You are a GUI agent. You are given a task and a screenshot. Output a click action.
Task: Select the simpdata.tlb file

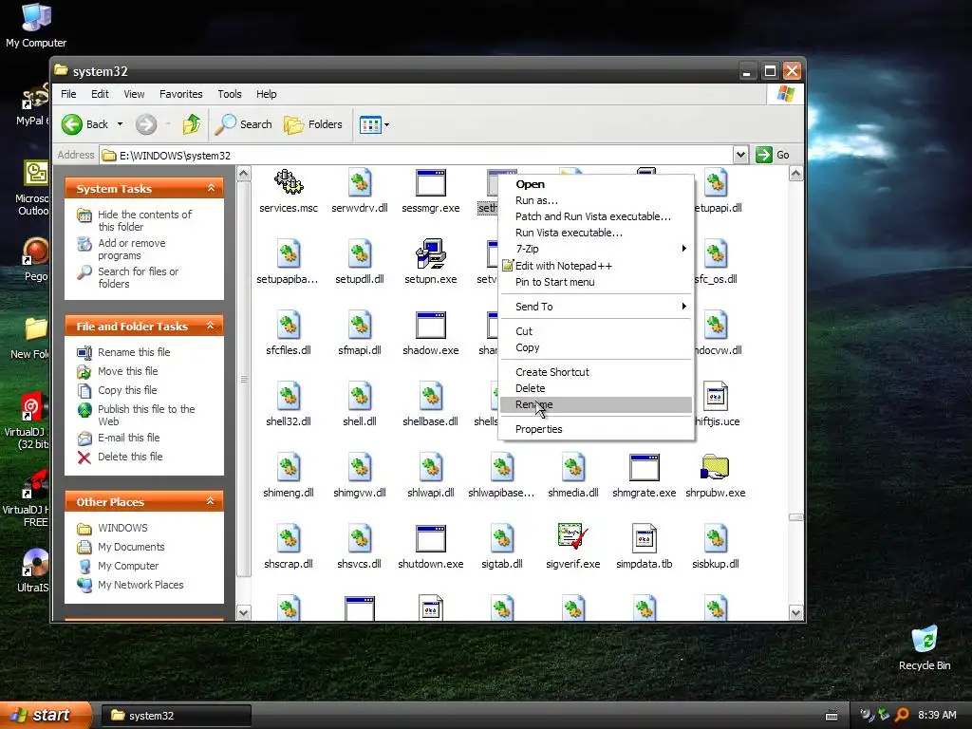click(x=645, y=548)
